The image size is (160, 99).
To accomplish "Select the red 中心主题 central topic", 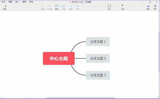I will click(x=59, y=58).
